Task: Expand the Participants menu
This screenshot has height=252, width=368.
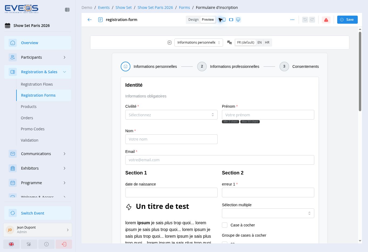Action: (x=38, y=57)
